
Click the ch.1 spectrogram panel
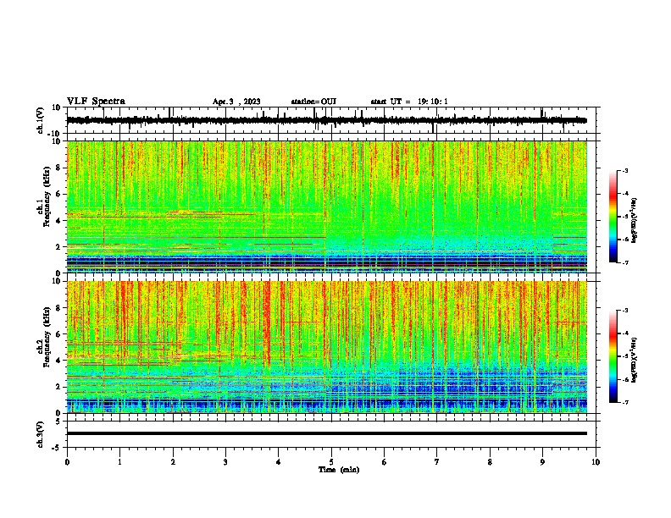[x=326, y=207]
